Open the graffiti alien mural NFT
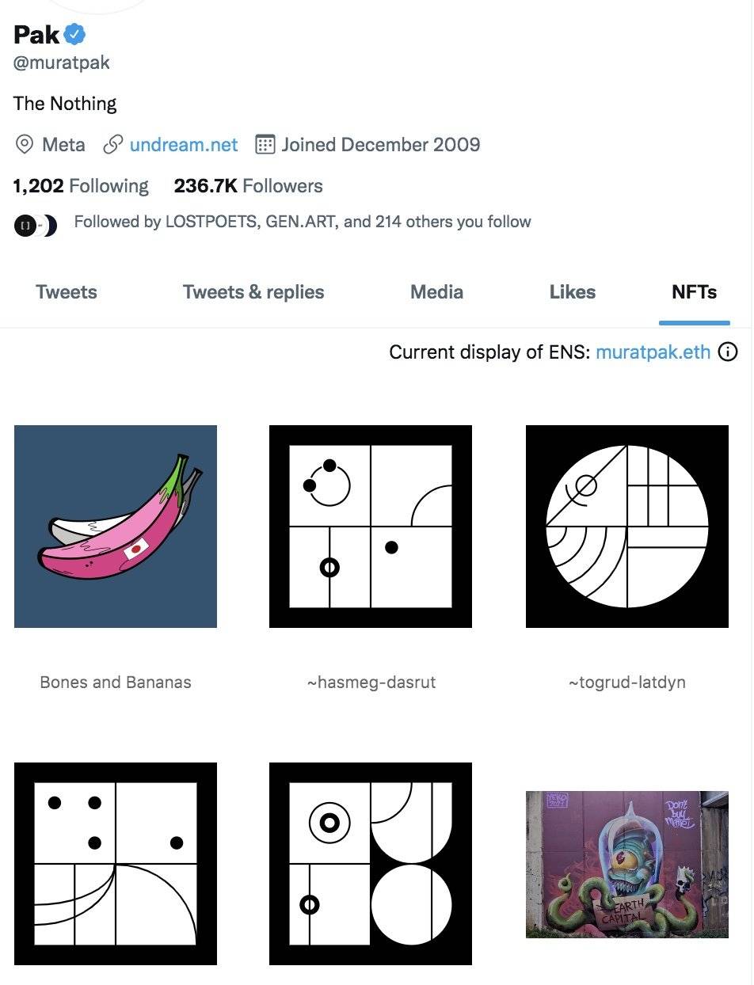Screen dimensions: 754x985 pyautogui.click(x=626, y=864)
